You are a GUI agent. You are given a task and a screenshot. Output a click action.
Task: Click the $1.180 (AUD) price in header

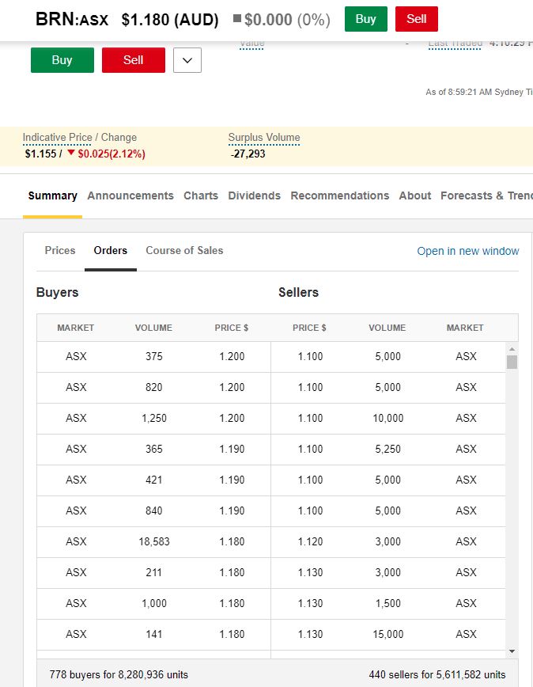(x=170, y=20)
